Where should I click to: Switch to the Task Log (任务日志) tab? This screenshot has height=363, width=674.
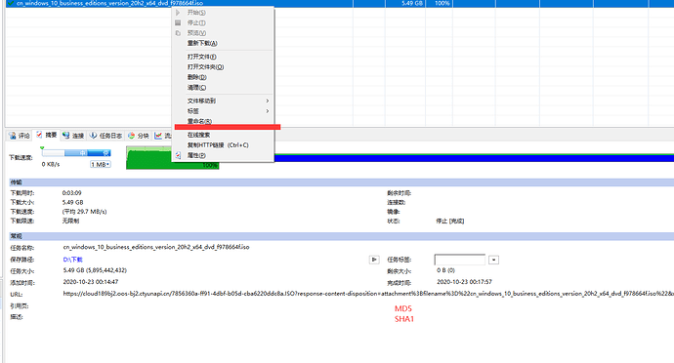pyautogui.click(x=105, y=136)
